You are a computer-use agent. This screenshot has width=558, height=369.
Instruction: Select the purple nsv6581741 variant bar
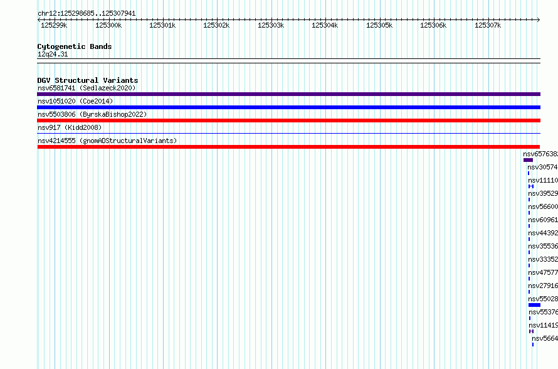[x=288, y=94]
